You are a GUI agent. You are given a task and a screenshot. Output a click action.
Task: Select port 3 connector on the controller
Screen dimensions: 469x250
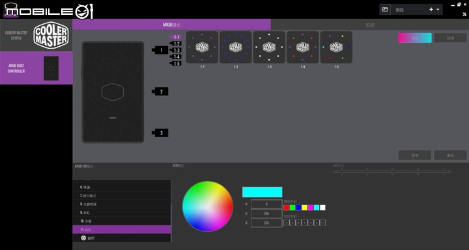[x=160, y=133]
